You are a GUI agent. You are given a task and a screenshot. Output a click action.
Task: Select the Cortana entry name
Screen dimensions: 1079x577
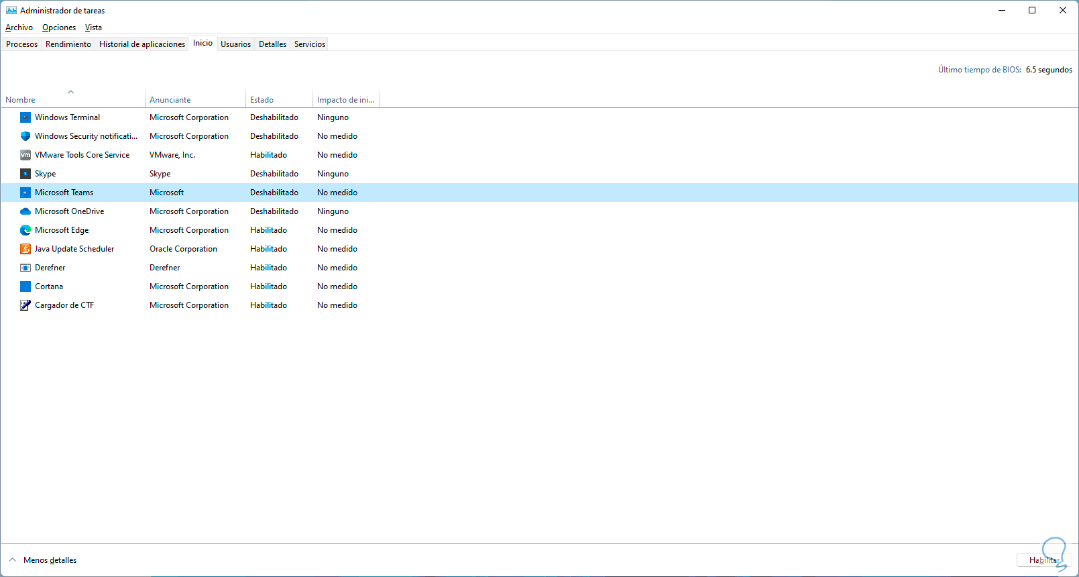[49, 286]
